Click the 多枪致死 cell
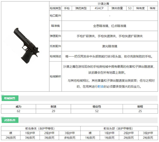159x142 pixels. (x=70, y=138)
